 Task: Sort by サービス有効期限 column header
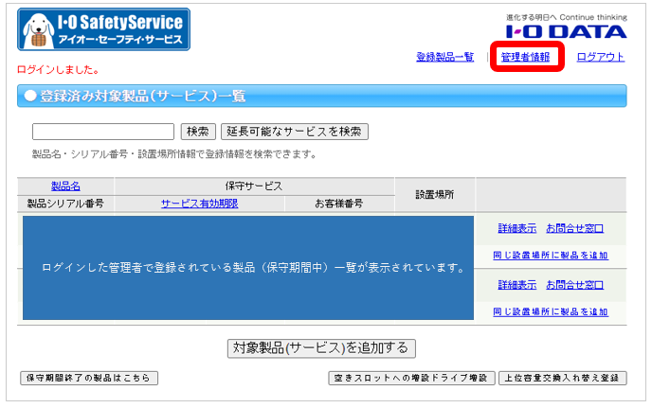coord(199,204)
